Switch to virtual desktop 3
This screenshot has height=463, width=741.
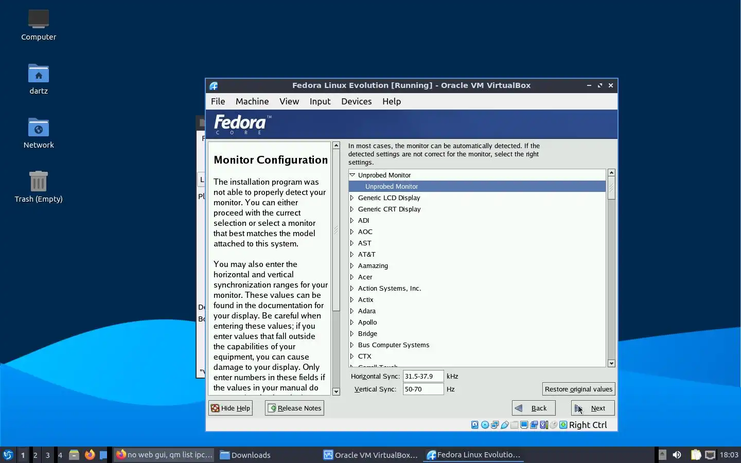pos(47,455)
